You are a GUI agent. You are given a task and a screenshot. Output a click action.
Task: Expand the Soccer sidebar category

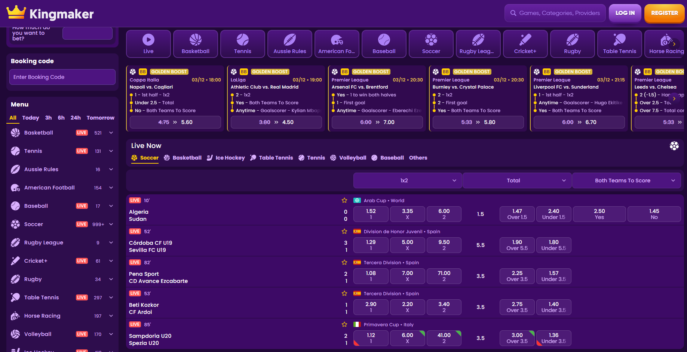[x=111, y=224]
